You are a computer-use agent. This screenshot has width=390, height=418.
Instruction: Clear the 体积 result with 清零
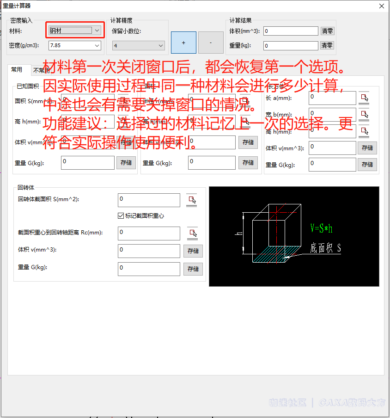(327, 31)
